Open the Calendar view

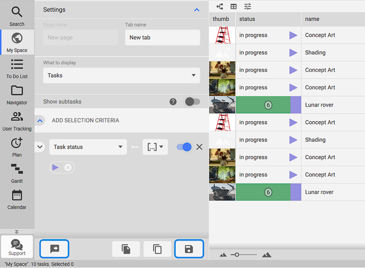coord(17,200)
